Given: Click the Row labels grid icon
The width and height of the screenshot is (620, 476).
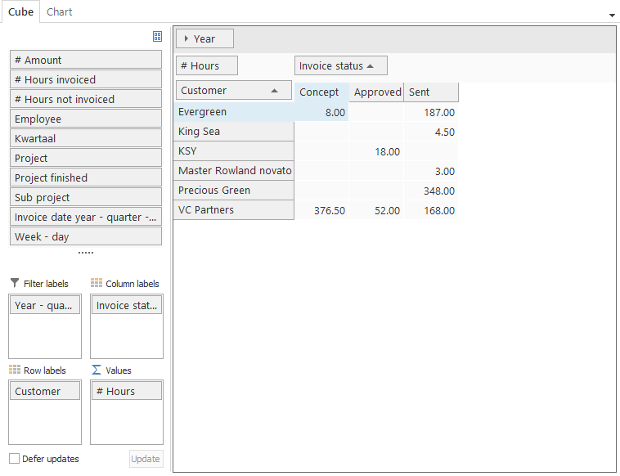Looking at the screenshot, I should tap(15, 370).
